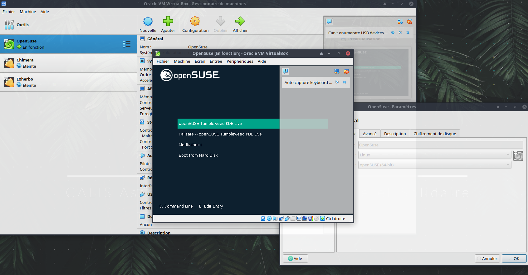Click the USB status bar indicator
Screen dimensions: 528x275
[x=287, y=219]
